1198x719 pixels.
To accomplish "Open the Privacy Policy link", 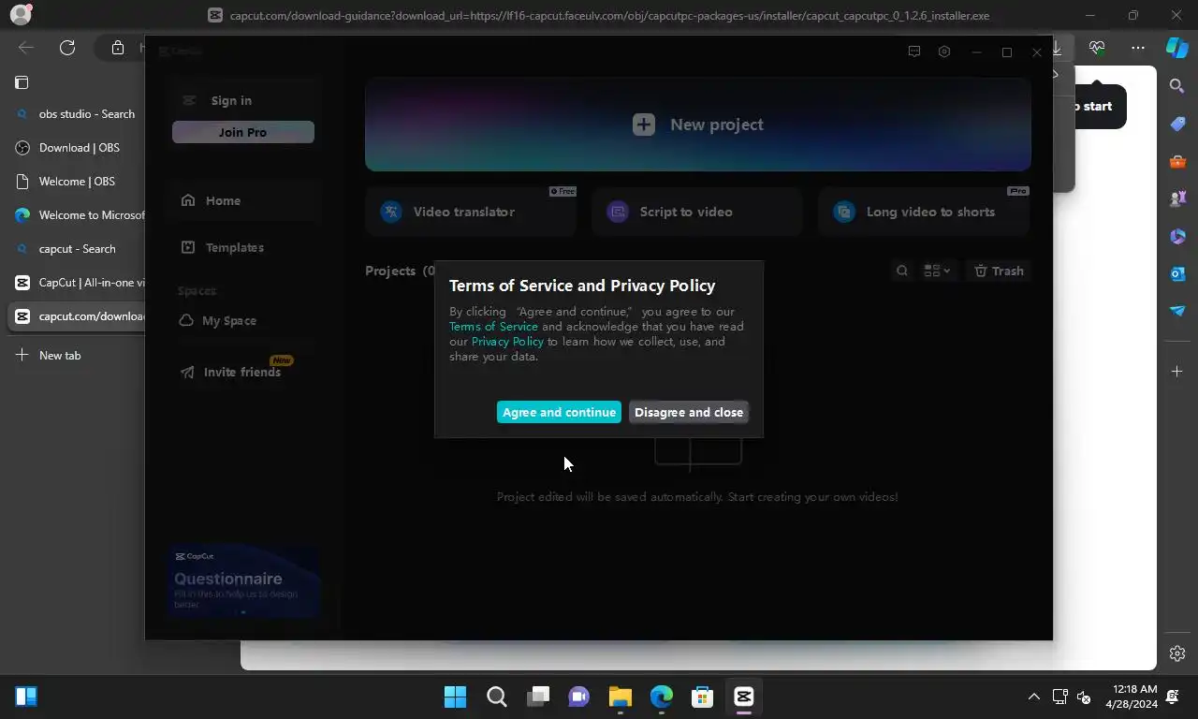I will 507,342.
